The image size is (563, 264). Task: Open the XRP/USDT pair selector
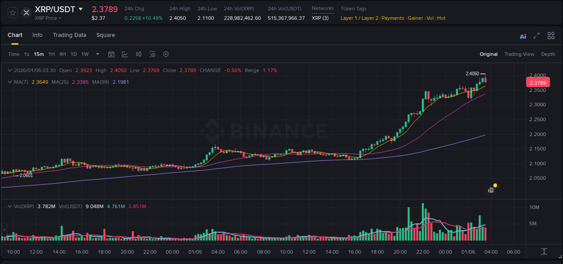coord(59,9)
